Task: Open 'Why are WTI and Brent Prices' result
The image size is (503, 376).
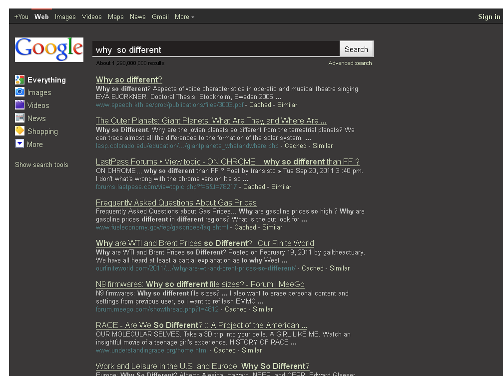Action: pyautogui.click(x=205, y=243)
